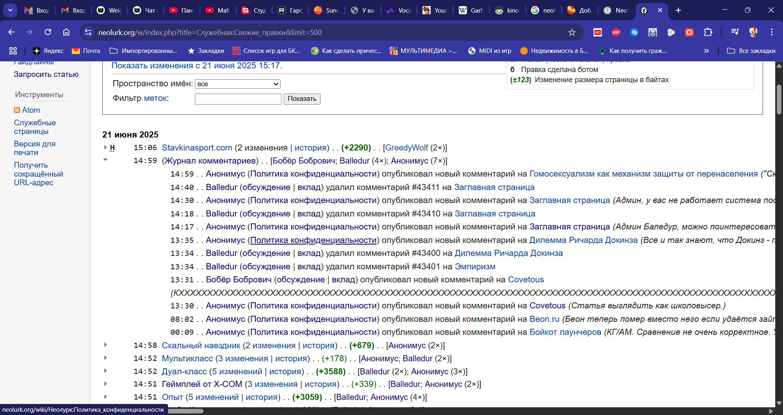The width and height of the screenshot is (783, 415).
Task: Open the apps grid icon in bookmarks bar
Action: [13, 51]
